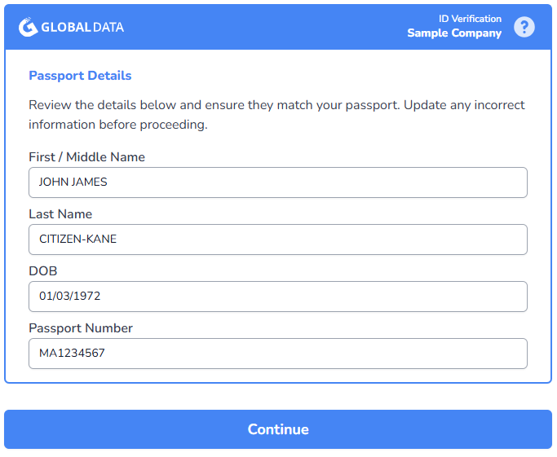Click the Continue button
Viewport: 557px width, 457px height.
[x=278, y=429]
